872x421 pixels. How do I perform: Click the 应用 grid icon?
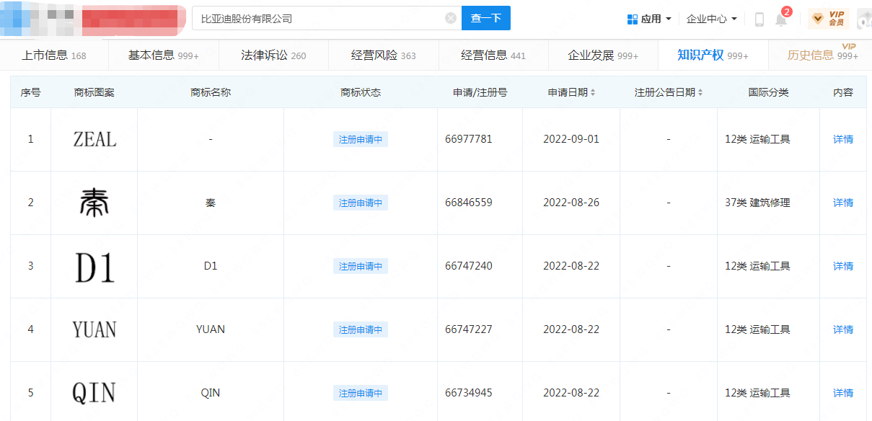pos(633,19)
